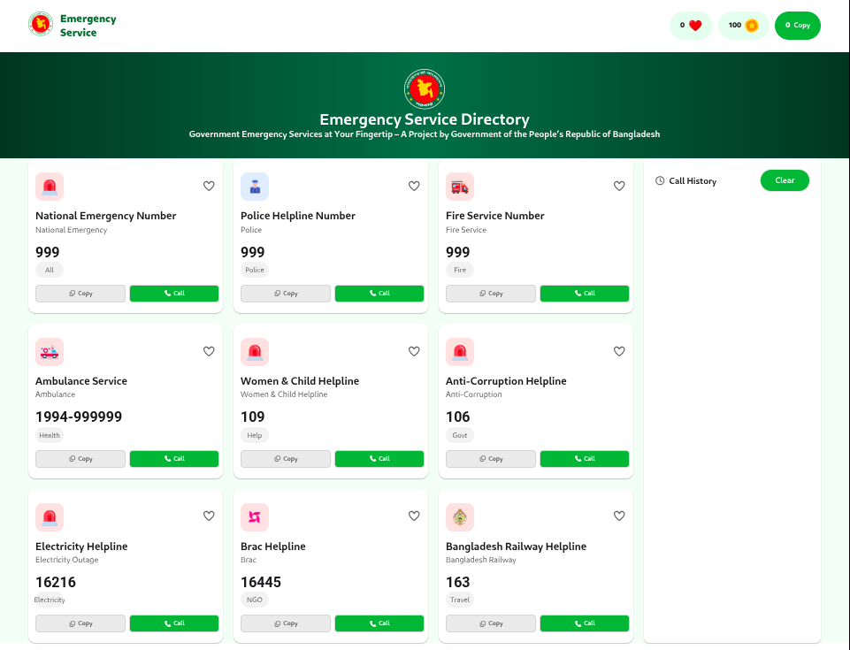The width and height of the screenshot is (850, 650).
Task: Click the Bangladesh Railway Helpline icon
Action: [x=460, y=517]
